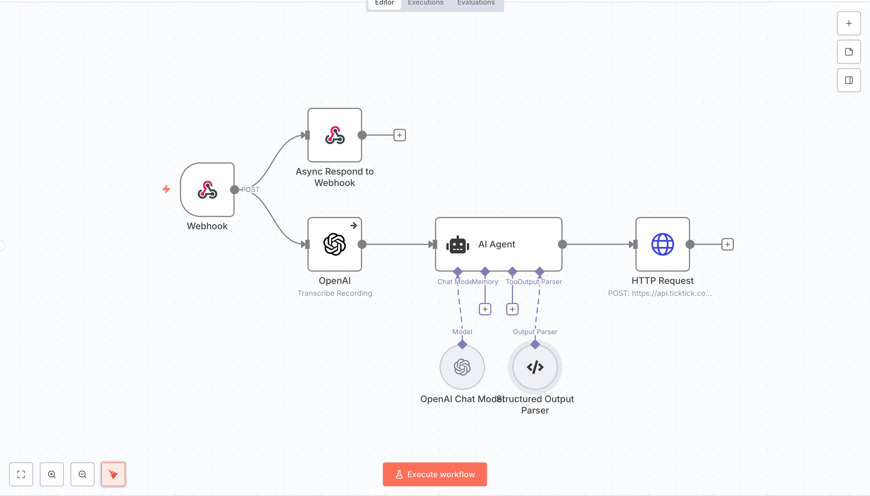
Task: Select the Webhook trigger node
Action: [x=207, y=190]
